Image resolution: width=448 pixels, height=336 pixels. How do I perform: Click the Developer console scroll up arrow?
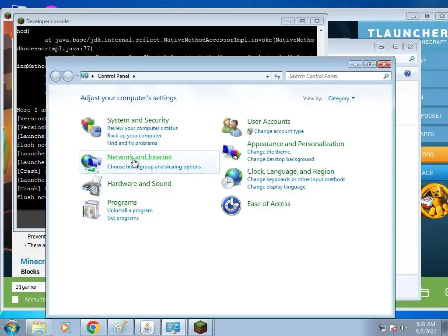pos(321,30)
